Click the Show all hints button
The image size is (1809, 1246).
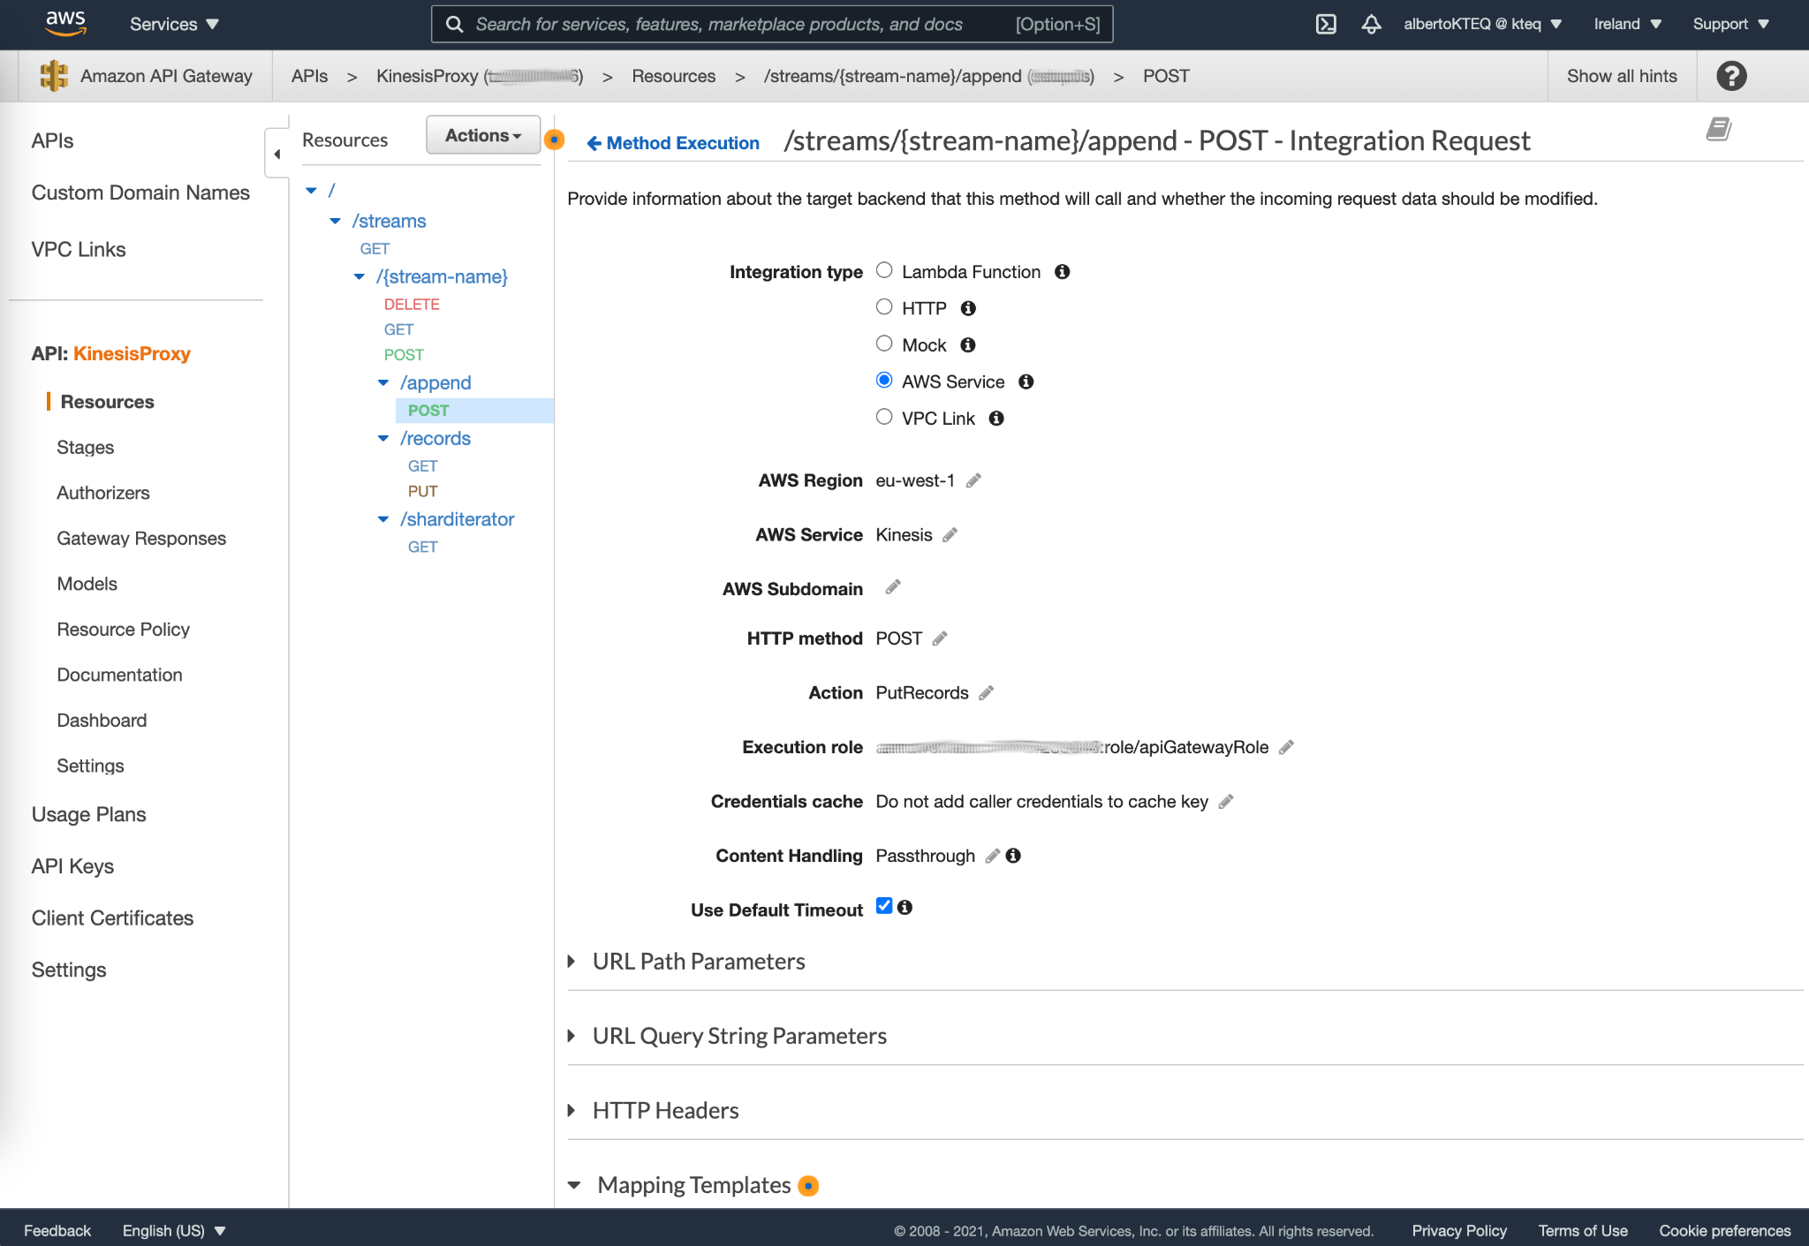1622,76
